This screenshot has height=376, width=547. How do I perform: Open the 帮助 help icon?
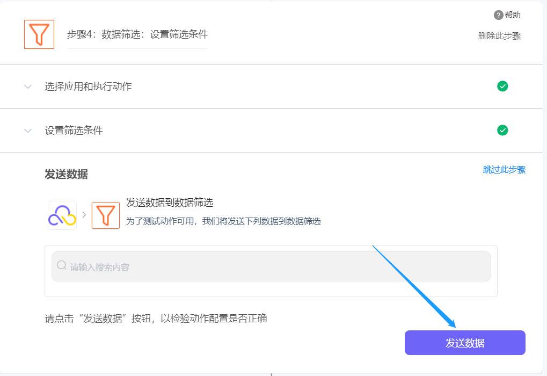[x=499, y=15]
